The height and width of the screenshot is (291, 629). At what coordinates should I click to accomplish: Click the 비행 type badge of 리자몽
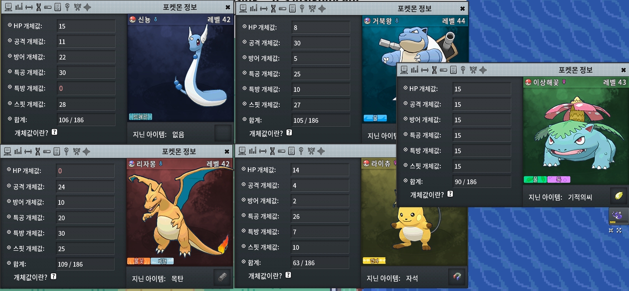click(x=162, y=261)
